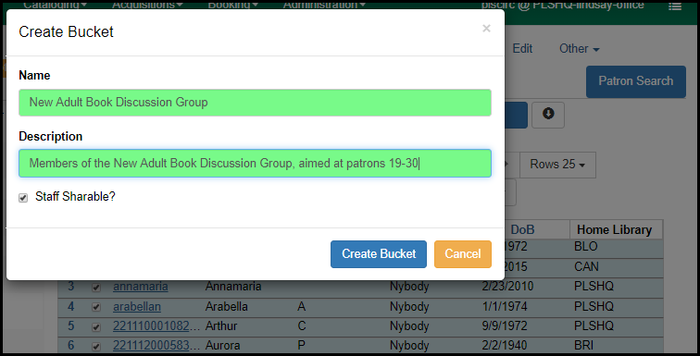Screen dimensions: 700x356
Task: Toggle the checkbox in Aurora's row
Action: click(96, 346)
